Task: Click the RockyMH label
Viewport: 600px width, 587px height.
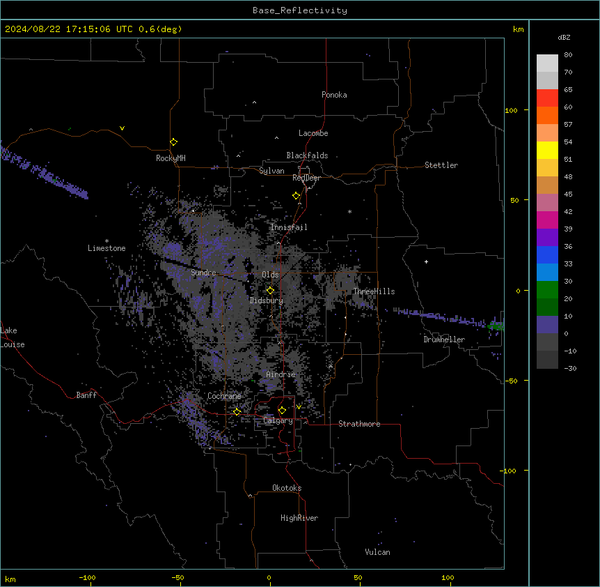Action: pos(171,158)
